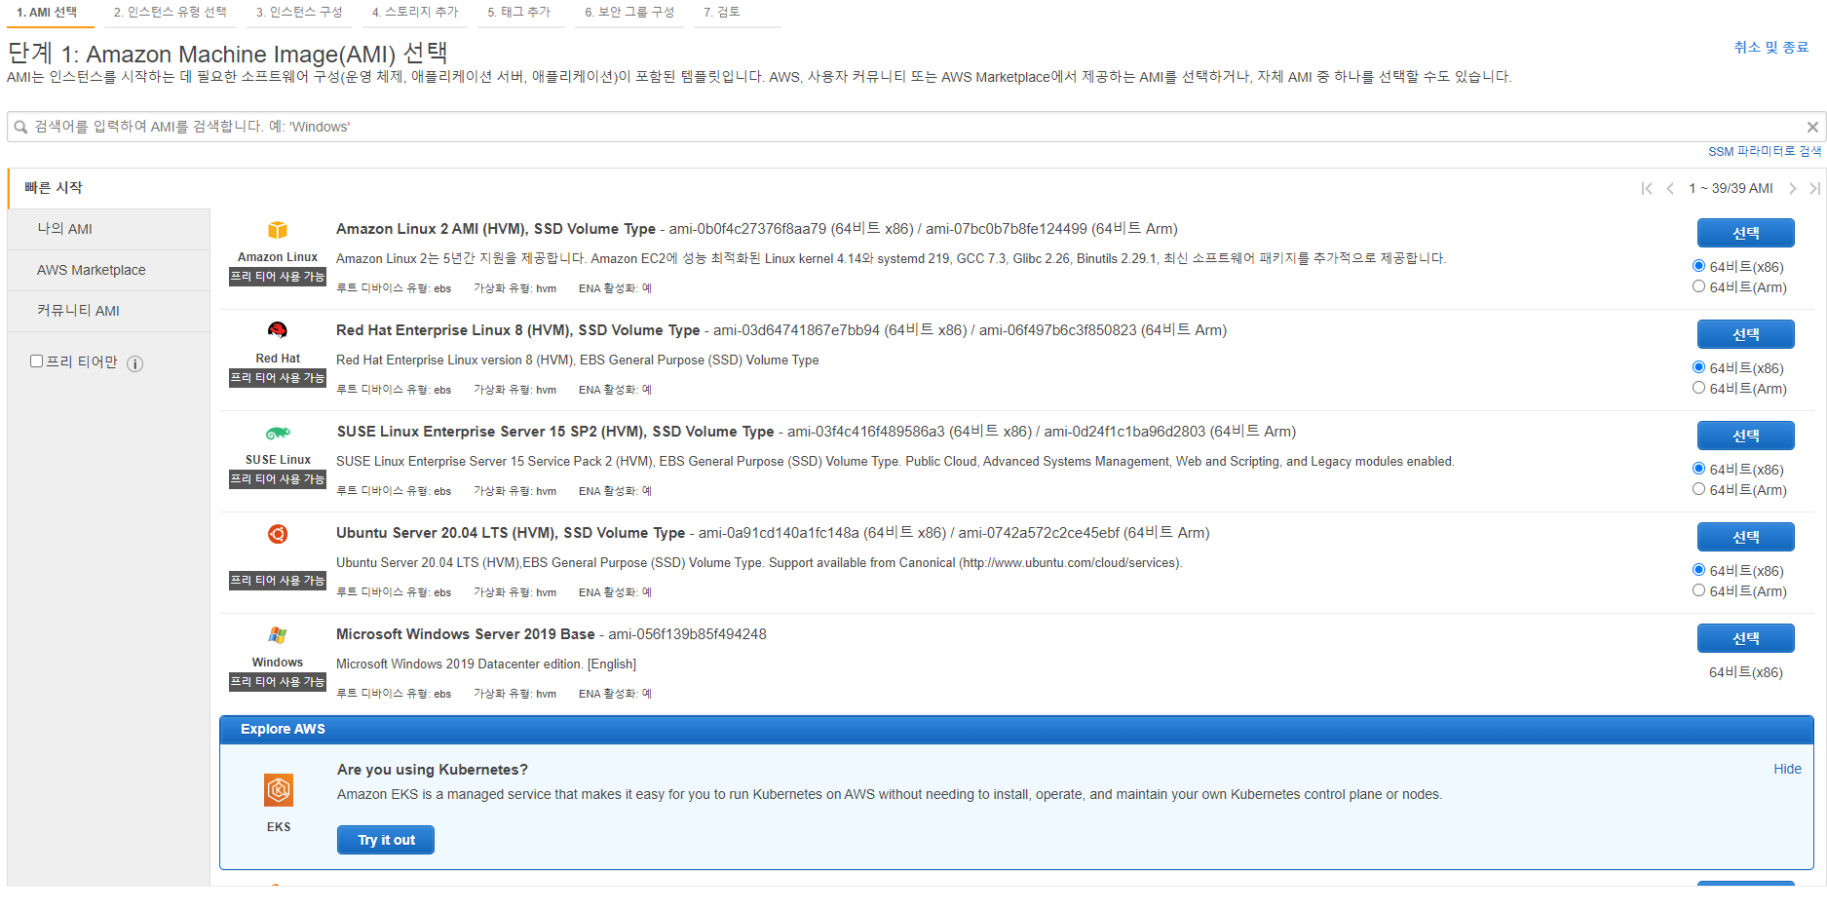Viewport: 1827px width, 911px height.
Task: Click 선택 button for Amazon Linux 2 AMI
Action: click(1745, 233)
